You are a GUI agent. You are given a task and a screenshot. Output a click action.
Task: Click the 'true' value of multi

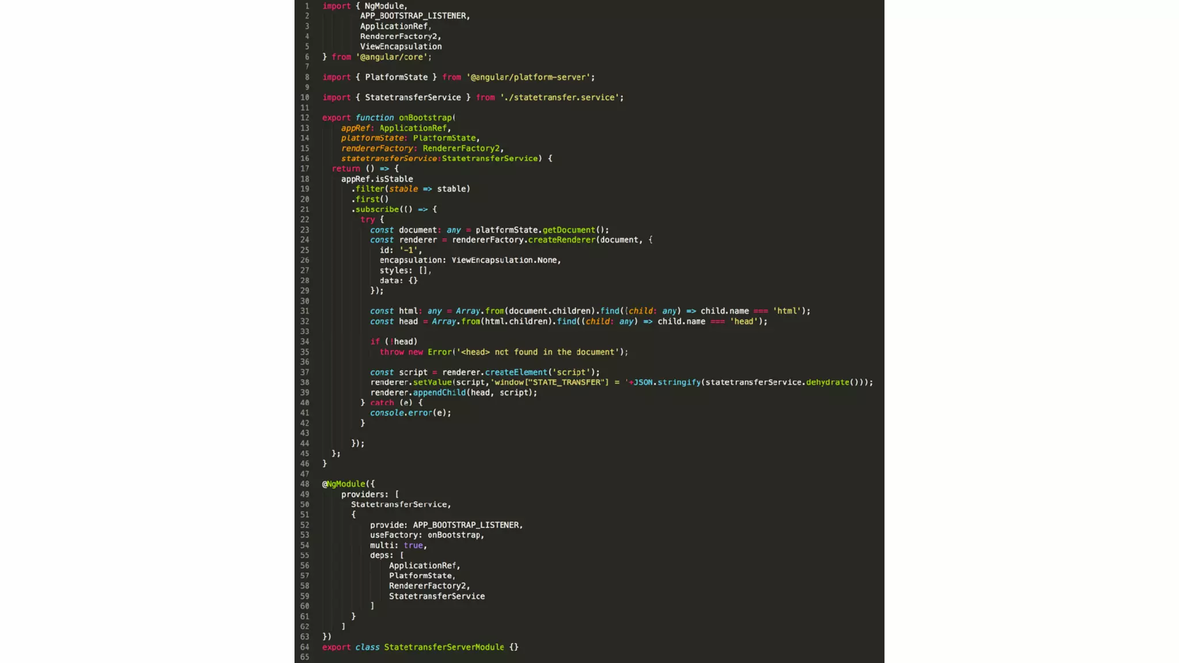(413, 545)
